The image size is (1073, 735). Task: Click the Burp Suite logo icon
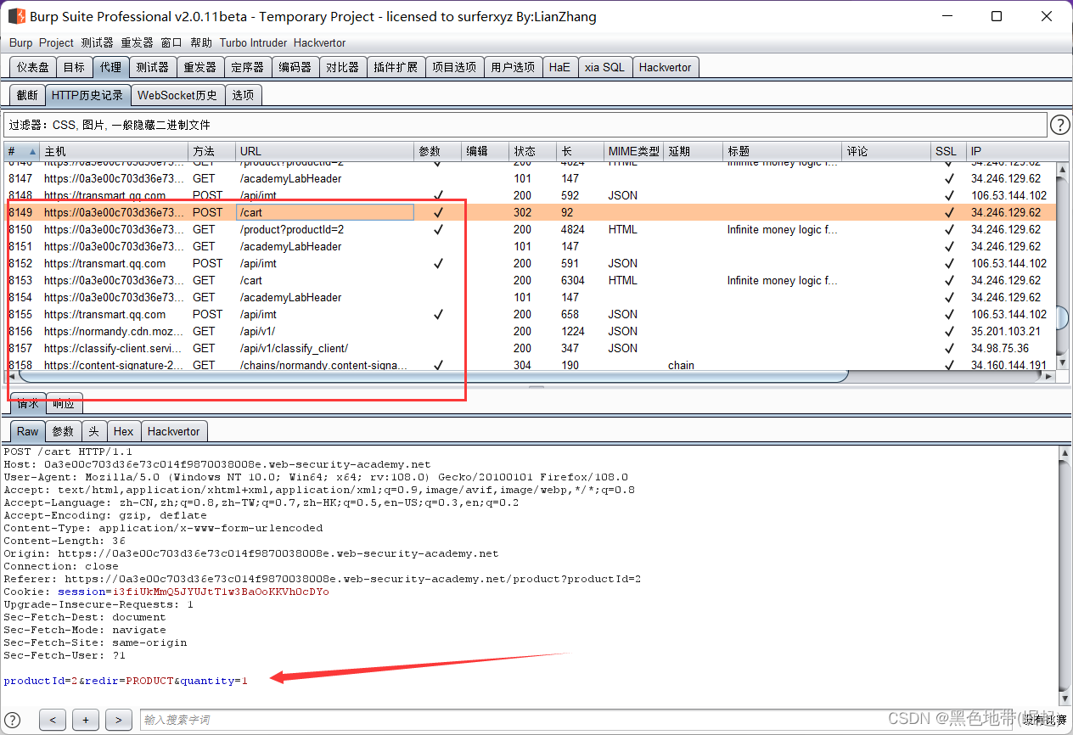[x=16, y=16]
